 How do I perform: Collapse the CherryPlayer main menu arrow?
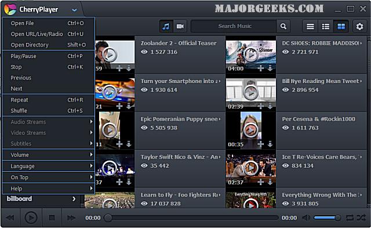click(x=74, y=10)
